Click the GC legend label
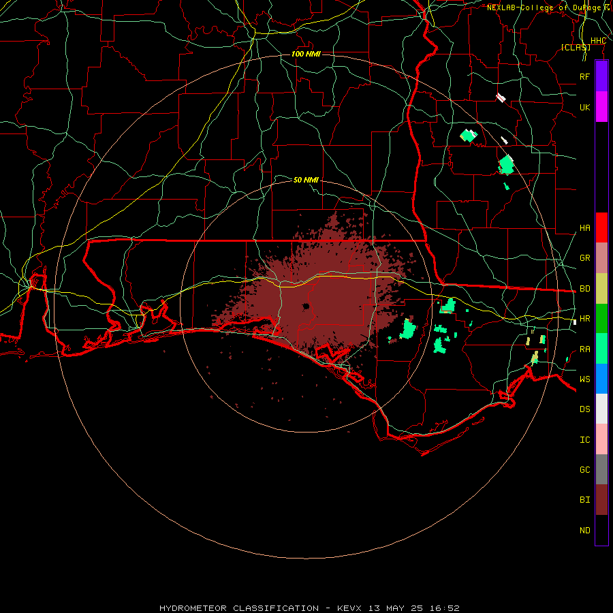The height and width of the screenshot is (613, 613). point(584,470)
